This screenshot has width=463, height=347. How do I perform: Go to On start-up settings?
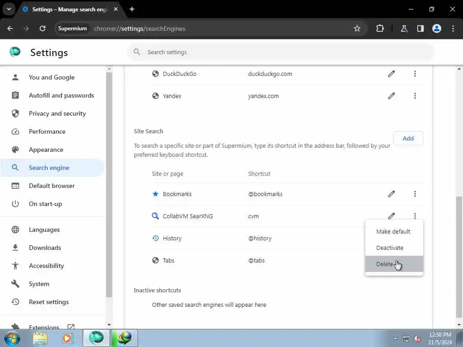coord(52,204)
